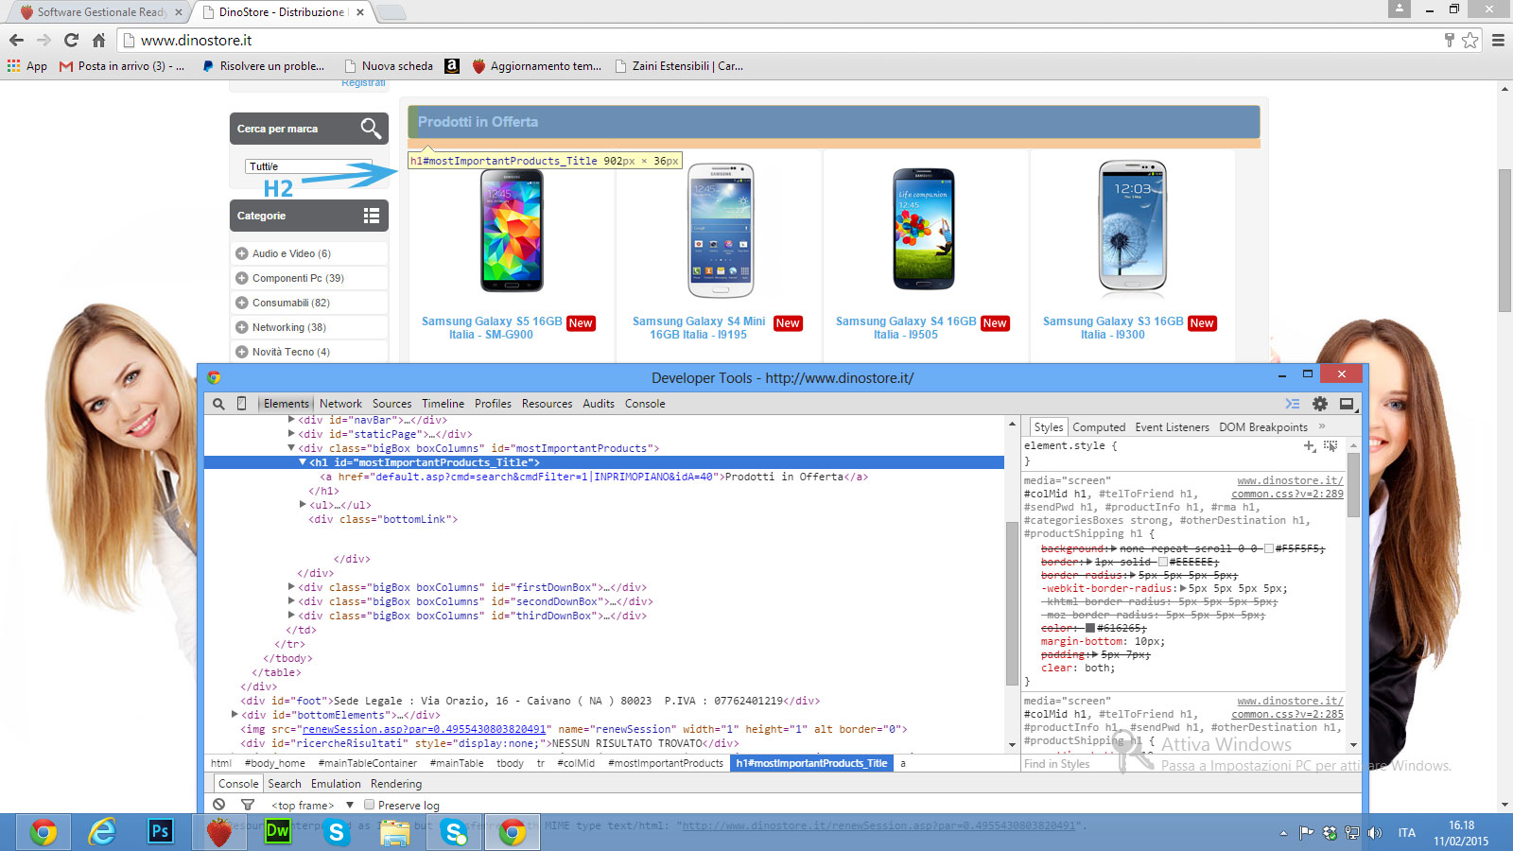
Task: Show more Styles sidebar tabs chevron
Action: coord(1322,426)
